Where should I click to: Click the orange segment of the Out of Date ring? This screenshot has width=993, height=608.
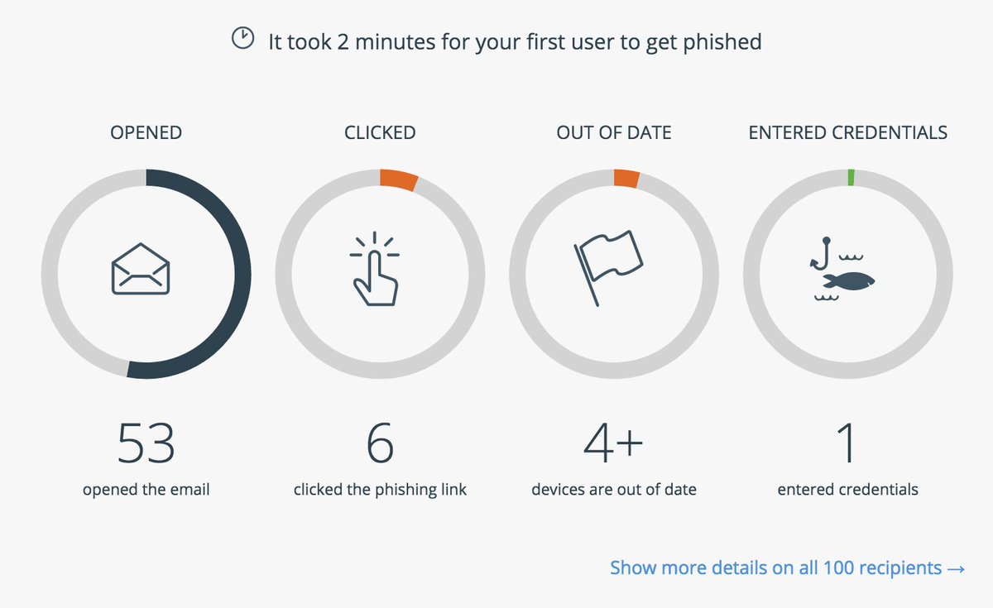click(626, 179)
